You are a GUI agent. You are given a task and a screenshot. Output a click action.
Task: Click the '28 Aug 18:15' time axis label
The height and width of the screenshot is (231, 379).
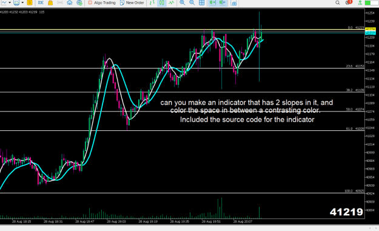21,221
